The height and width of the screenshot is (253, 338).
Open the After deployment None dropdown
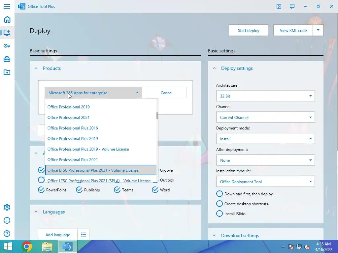click(265, 160)
